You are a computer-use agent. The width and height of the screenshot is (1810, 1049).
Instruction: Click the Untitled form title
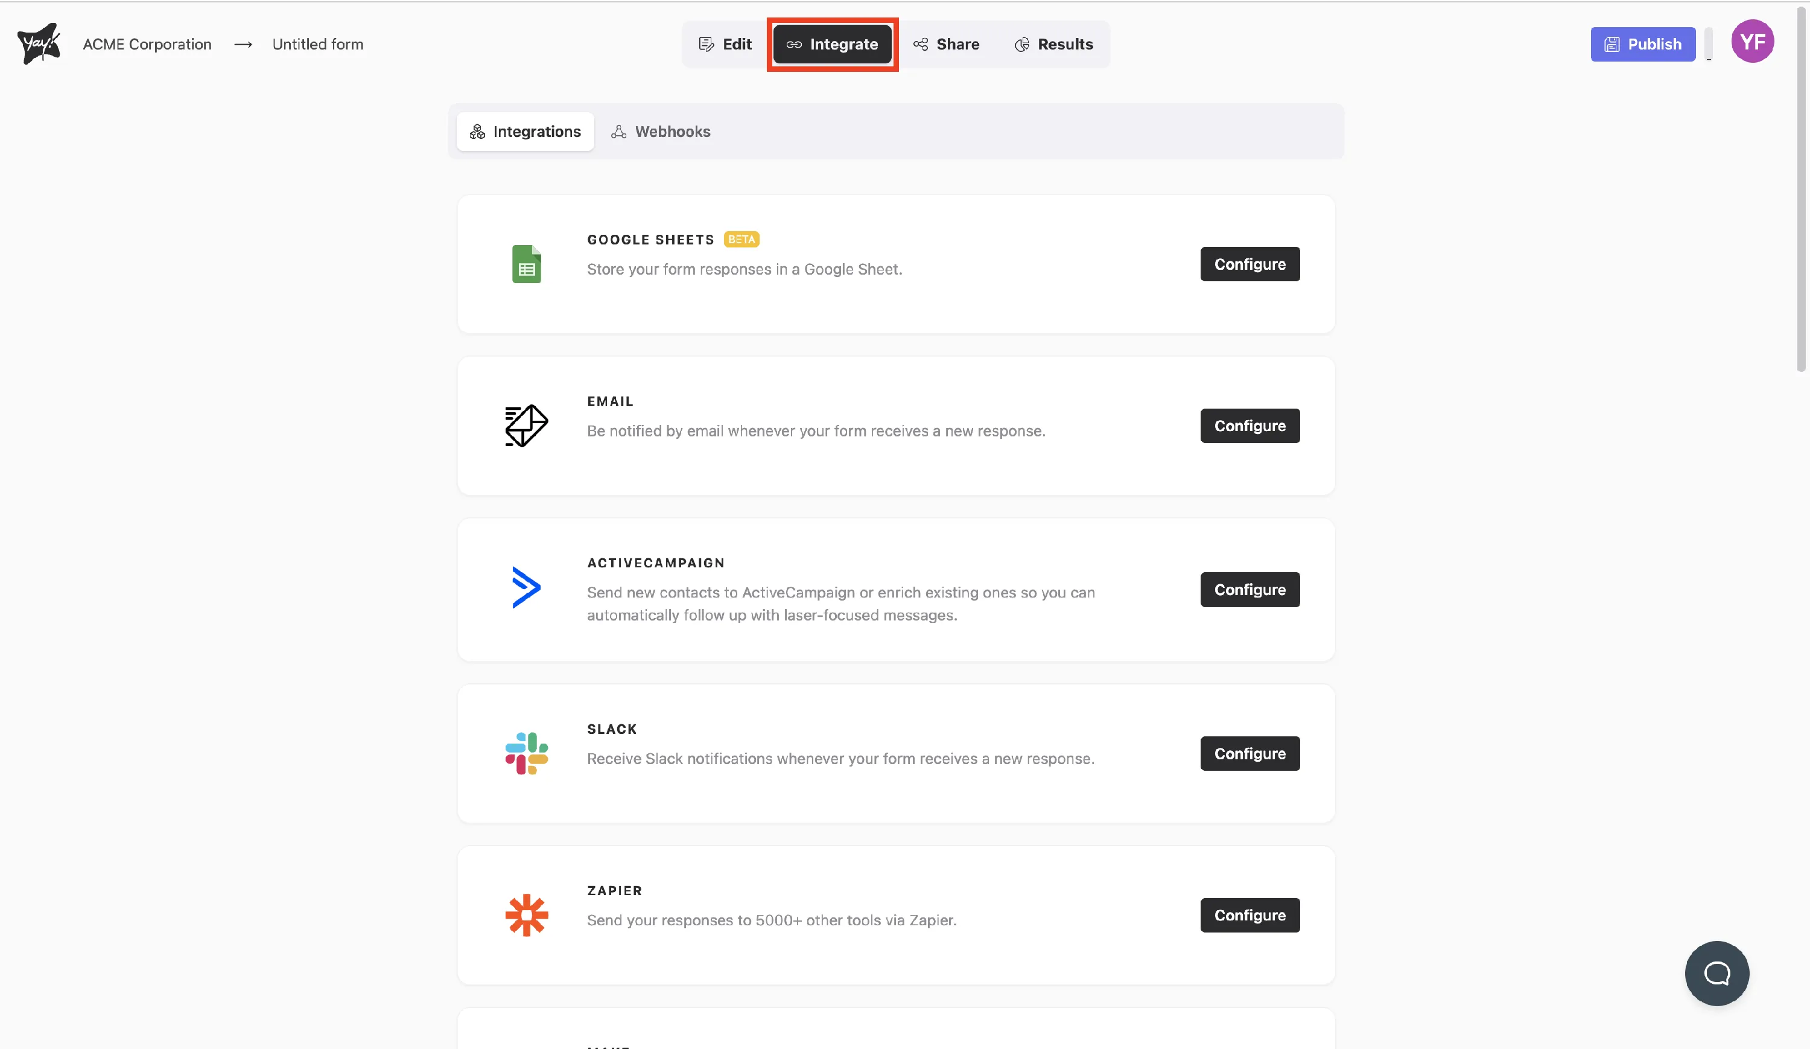coord(317,45)
